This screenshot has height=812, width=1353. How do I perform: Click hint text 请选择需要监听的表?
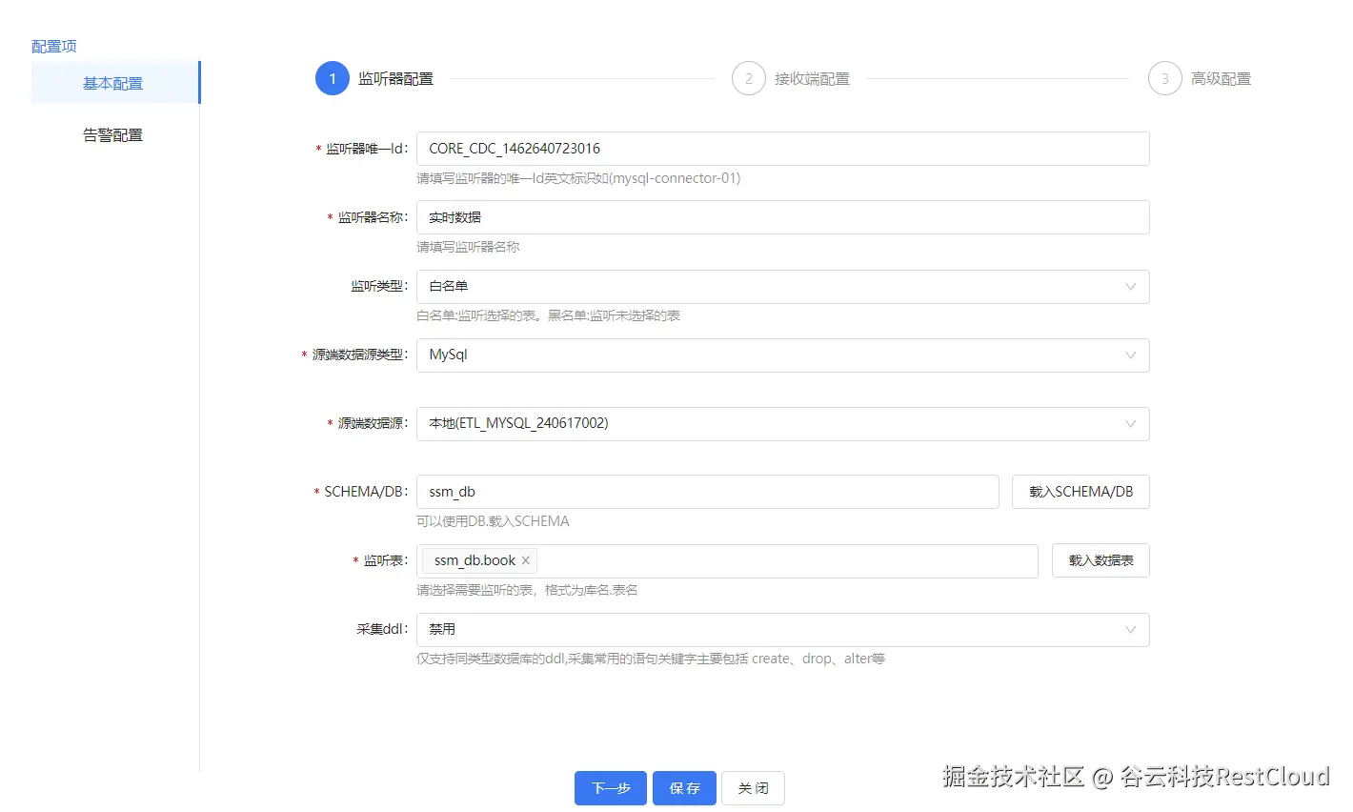527,590
